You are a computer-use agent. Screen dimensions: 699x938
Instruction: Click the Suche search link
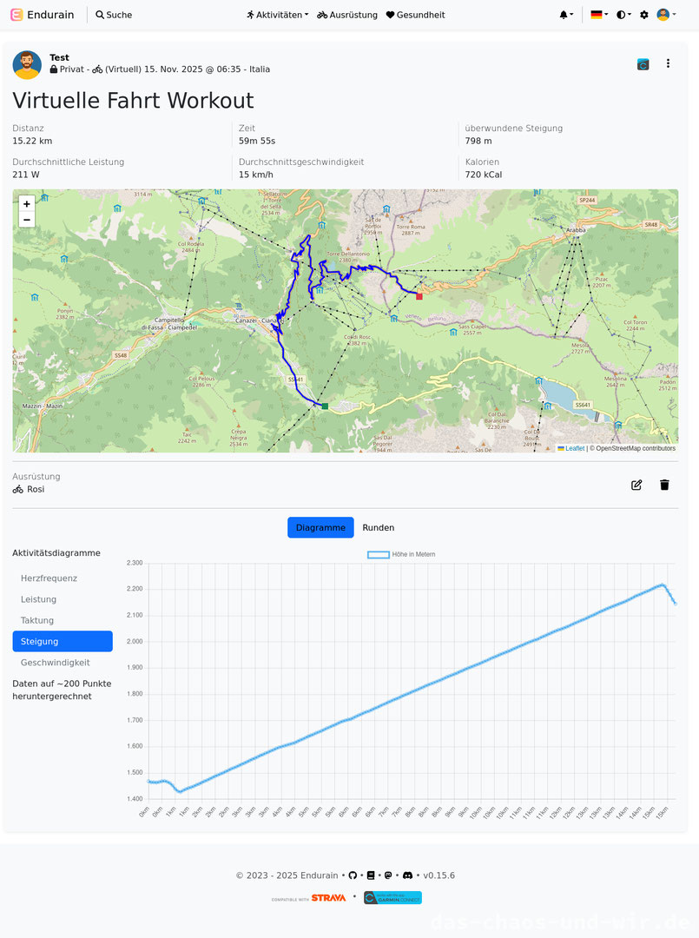point(114,15)
